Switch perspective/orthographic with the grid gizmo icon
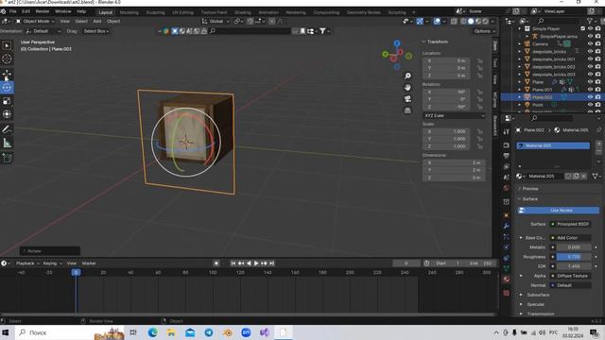605x340 pixels. point(407,110)
